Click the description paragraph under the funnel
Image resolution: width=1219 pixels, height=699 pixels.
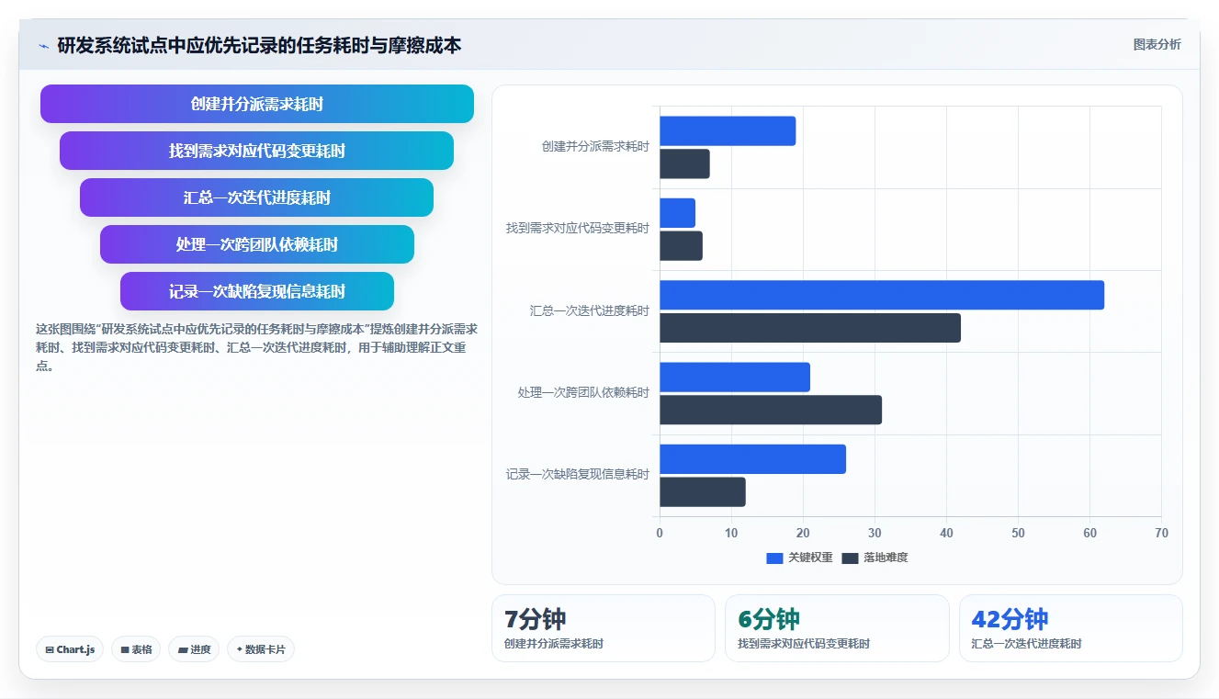(256, 347)
